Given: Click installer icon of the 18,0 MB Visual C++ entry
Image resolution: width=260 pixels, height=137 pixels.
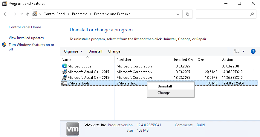Looking at the screenshot, I should pyautogui.click(x=64, y=78).
